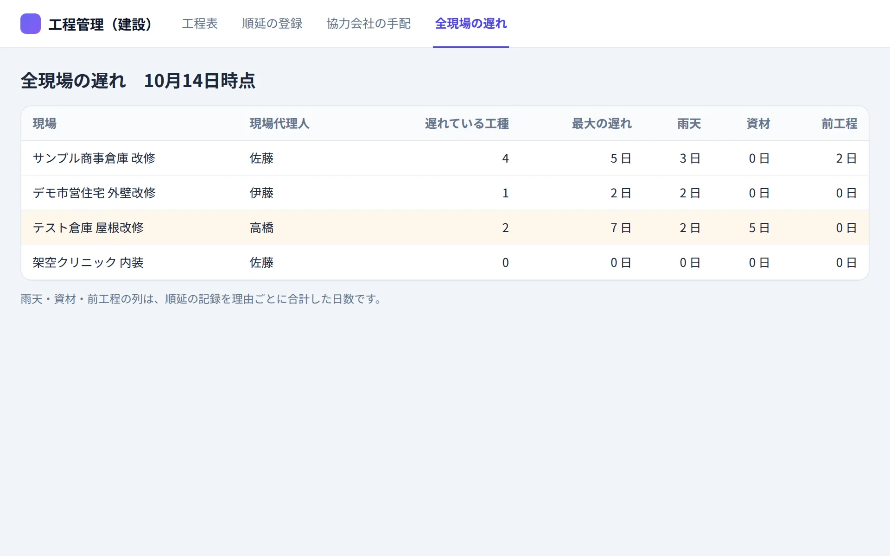
Task: Click 佐藤 in サンプル商事倉庫 row
Action: point(261,158)
